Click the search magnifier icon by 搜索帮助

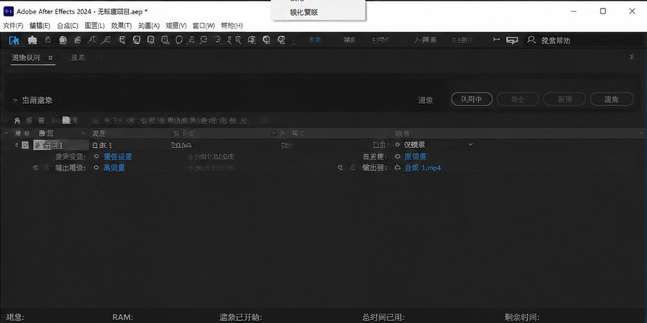click(531, 40)
